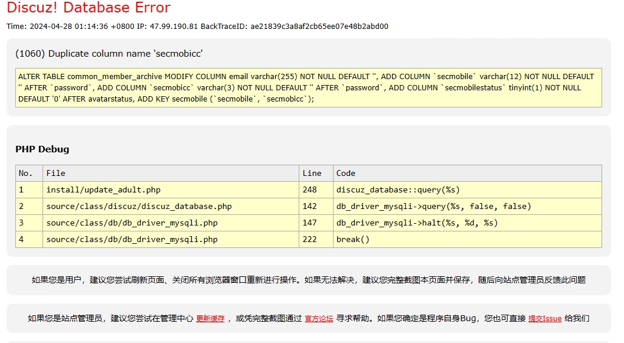The height and width of the screenshot is (343, 624).
Task: Click the Code column header
Action: [x=346, y=173]
